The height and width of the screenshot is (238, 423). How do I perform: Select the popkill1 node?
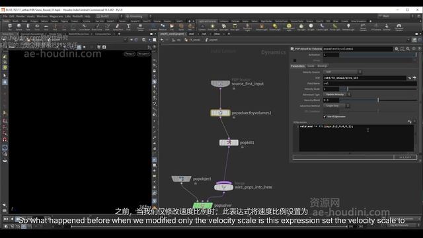tap(229, 143)
